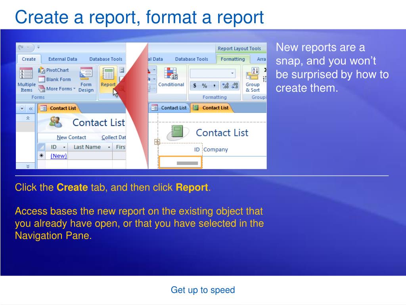Open the ID column dropdown arrow

tap(64, 147)
